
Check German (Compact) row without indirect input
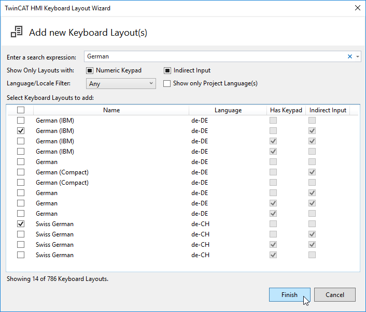point(21,183)
